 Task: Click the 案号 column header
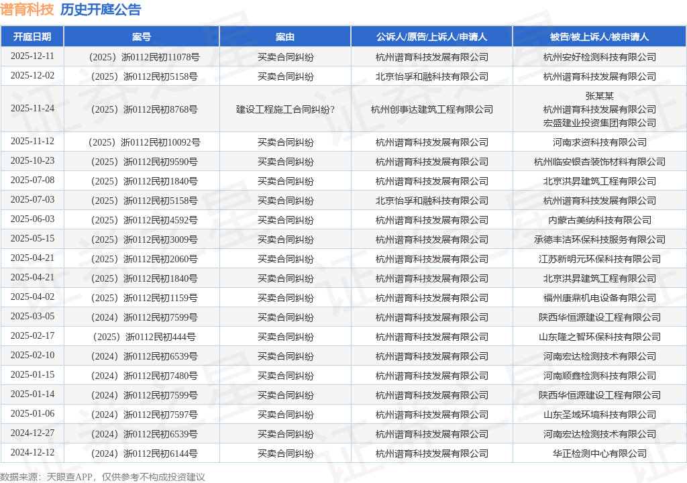coord(142,37)
